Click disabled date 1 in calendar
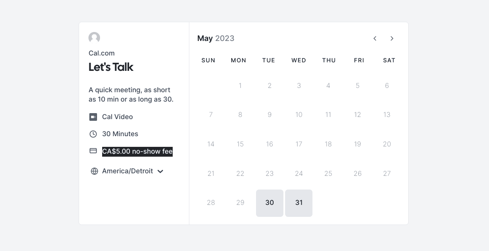This screenshot has height=251, width=489. (x=240, y=86)
